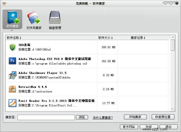Click path c:\program files\adobe photoshop cs3
This screenshot has width=181, height=132.
pos(60,64)
